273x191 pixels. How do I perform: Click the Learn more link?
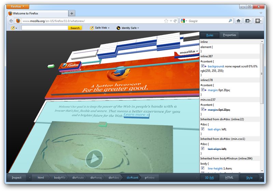pyautogui.click(x=136, y=115)
